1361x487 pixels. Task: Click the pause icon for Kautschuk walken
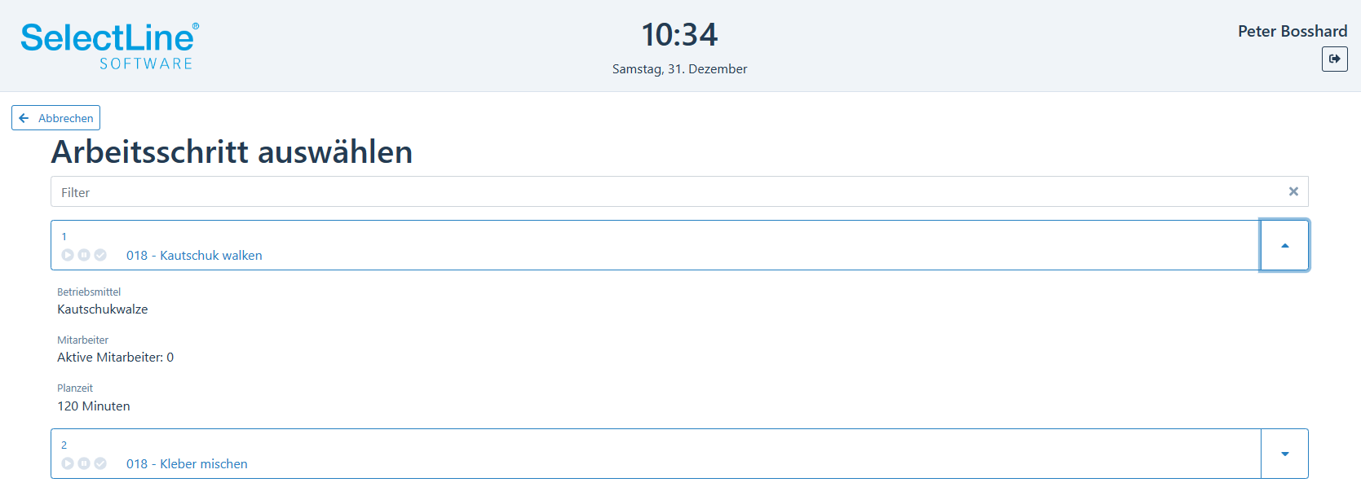tap(84, 255)
